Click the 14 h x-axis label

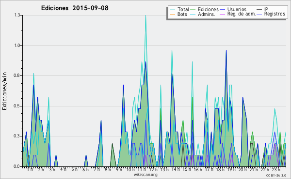click(x=176, y=169)
